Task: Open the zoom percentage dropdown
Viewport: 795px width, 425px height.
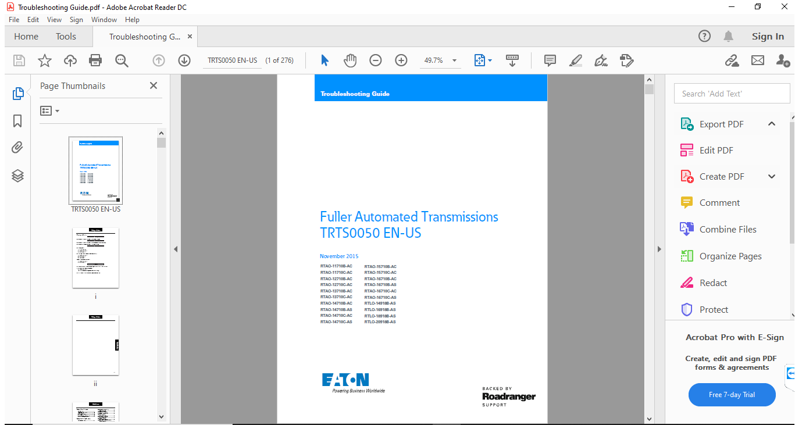Action: [454, 60]
